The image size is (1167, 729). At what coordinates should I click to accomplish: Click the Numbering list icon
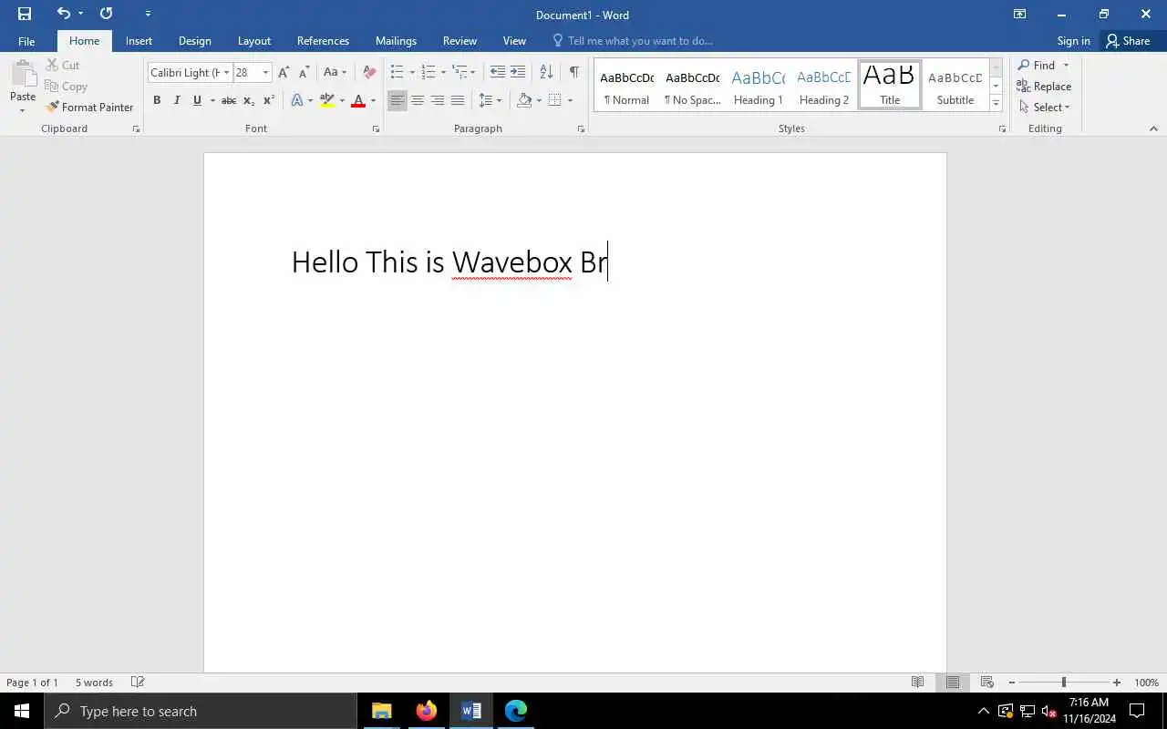coord(428,73)
